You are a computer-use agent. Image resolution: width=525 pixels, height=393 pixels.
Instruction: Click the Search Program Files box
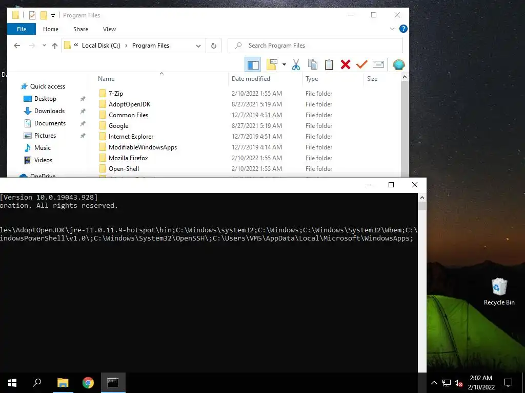pos(315,46)
